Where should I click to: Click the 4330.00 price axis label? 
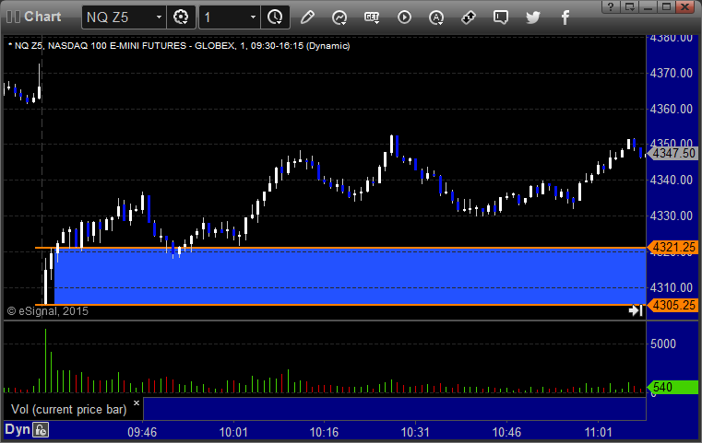672,216
